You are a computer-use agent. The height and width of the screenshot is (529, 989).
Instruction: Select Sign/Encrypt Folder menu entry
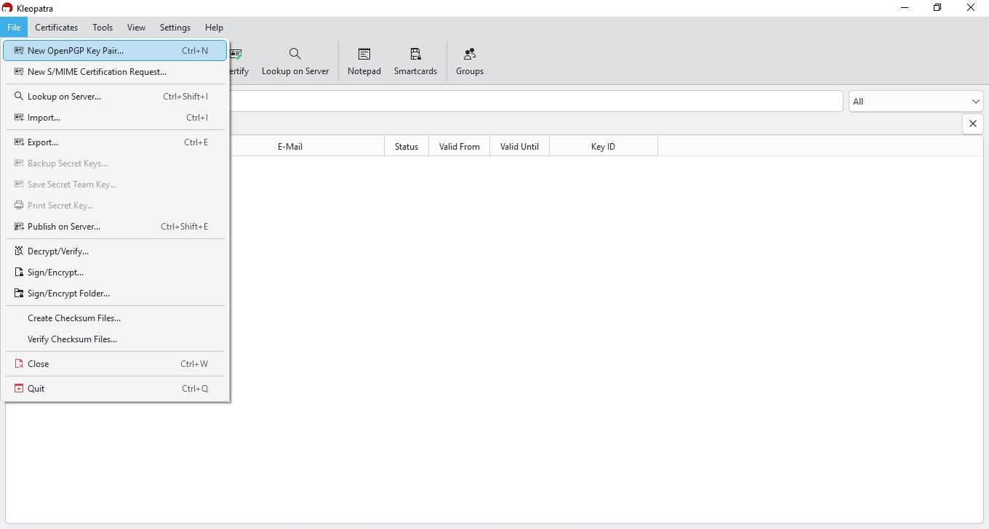pos(115,294)
